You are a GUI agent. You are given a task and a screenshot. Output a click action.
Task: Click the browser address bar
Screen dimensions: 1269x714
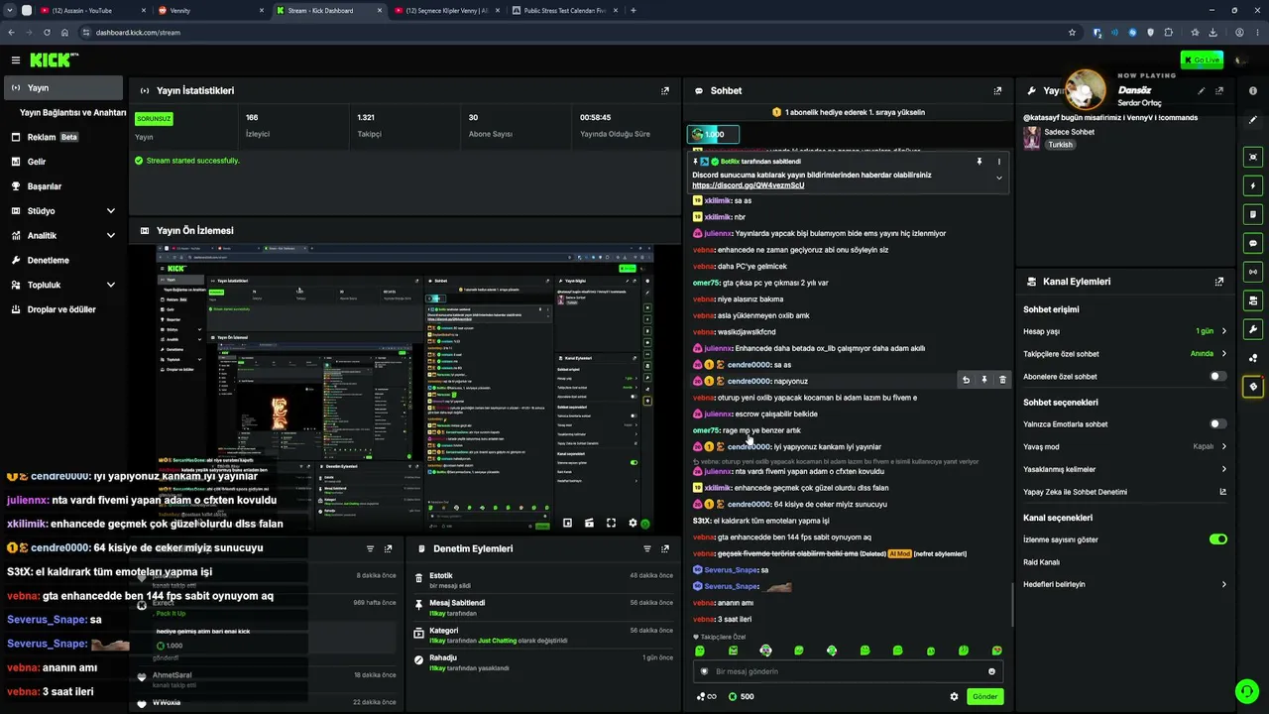(x=575, y=33)
